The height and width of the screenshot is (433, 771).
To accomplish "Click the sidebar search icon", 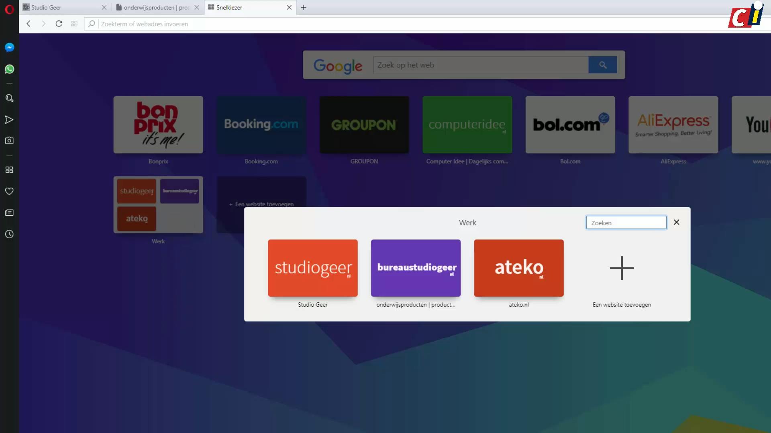I will click(x=9, y=98).
